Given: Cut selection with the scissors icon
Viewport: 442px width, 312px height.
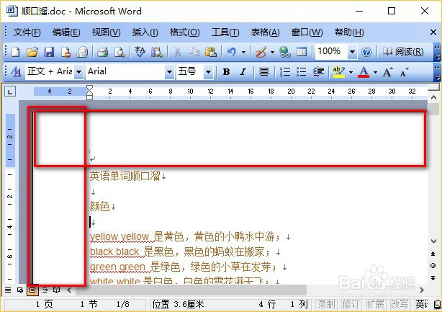Looking at the screenshot, I should [x=177, y=52].
